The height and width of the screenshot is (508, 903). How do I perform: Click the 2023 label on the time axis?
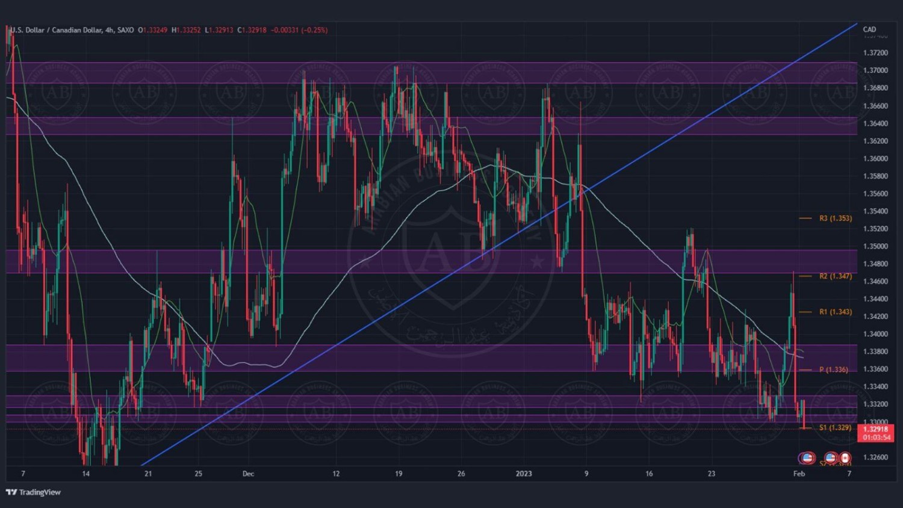coord(524,474)
